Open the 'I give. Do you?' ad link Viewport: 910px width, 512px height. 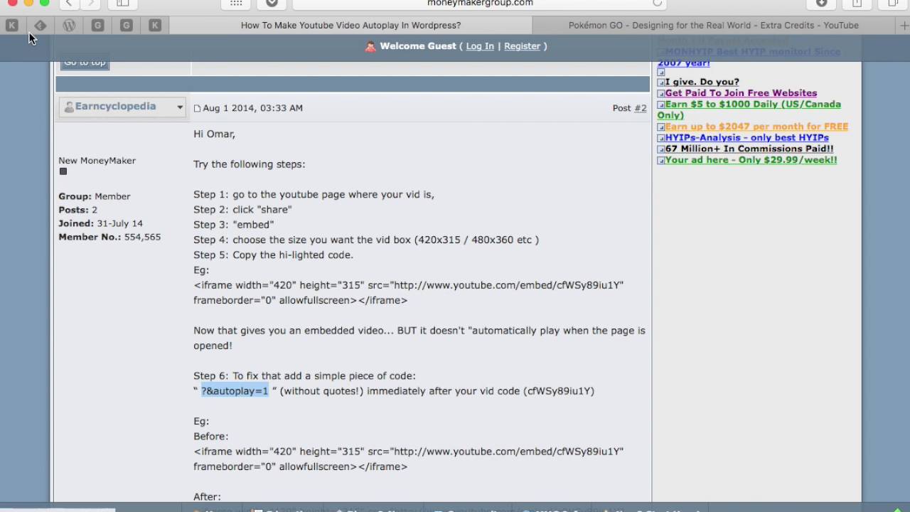(702, 82)
